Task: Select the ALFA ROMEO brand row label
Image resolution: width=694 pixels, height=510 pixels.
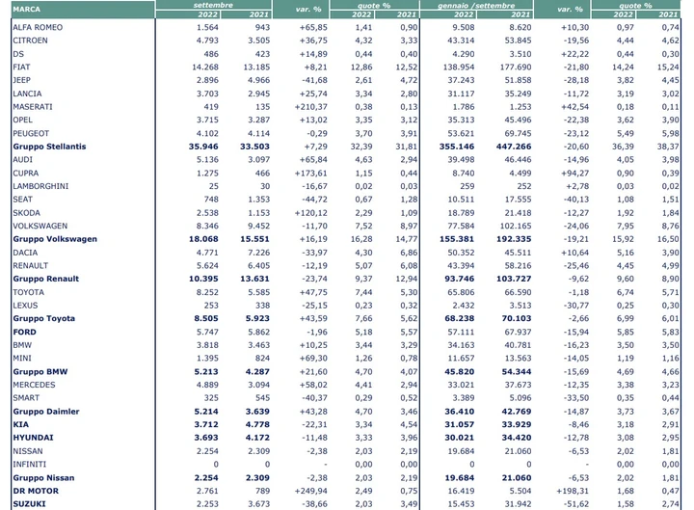Action: [38, 27]
